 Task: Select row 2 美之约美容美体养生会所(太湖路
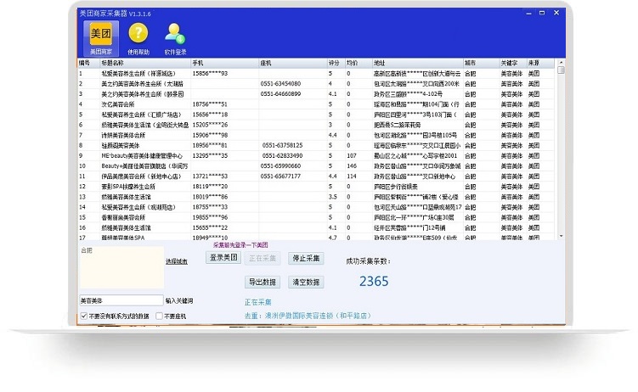(316, 84)
